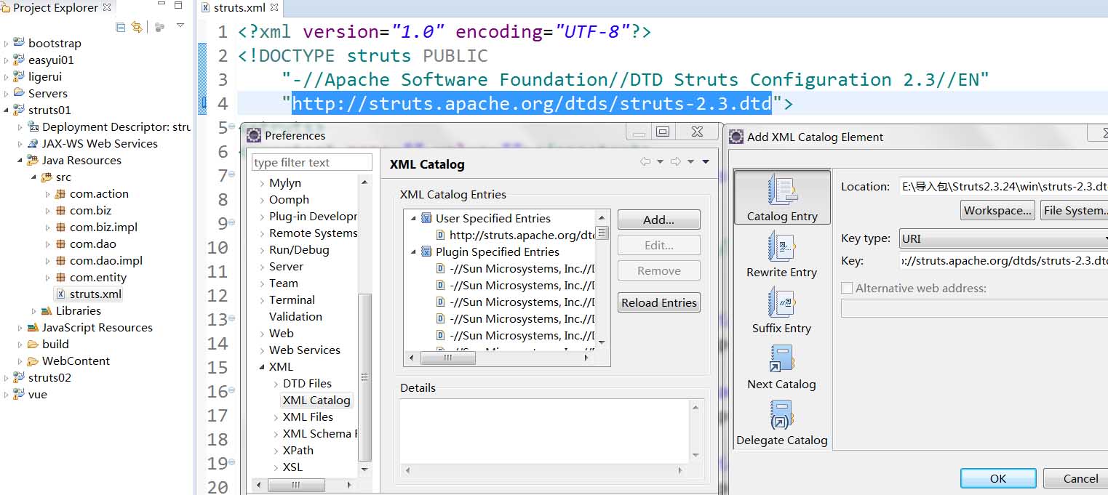Open back history dropdown in Preferences
Image resolution: width=1108 pixels, height=495 pixels.
[660, 162]
